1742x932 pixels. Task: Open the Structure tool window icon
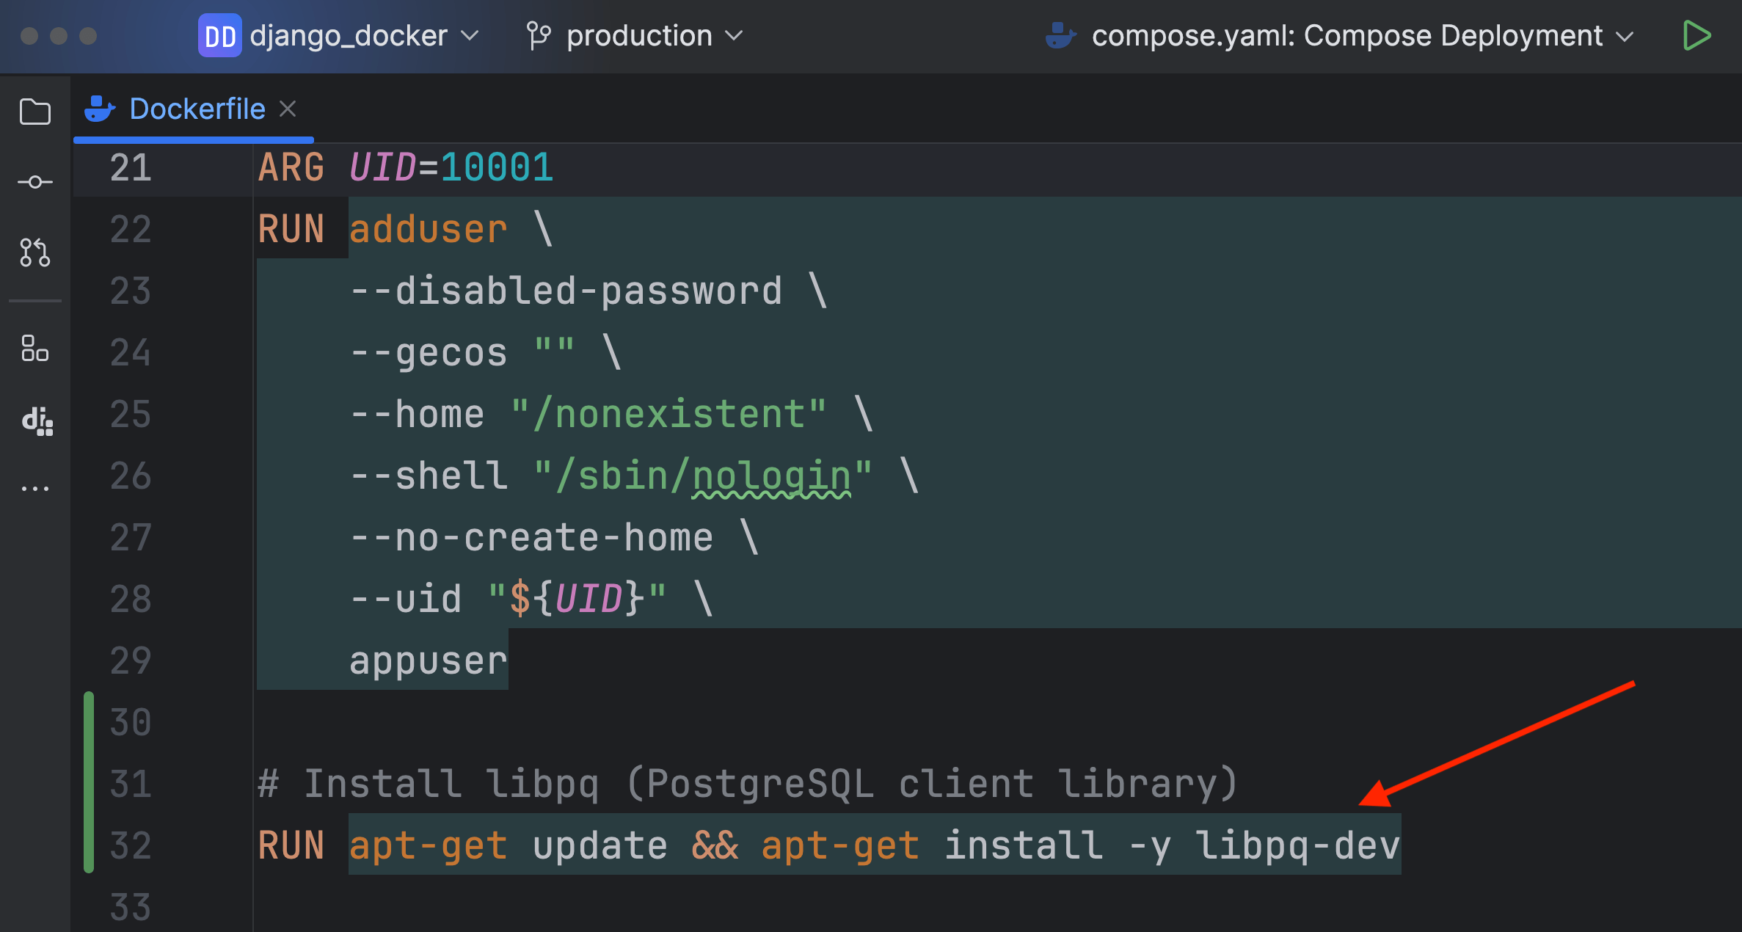34,349
